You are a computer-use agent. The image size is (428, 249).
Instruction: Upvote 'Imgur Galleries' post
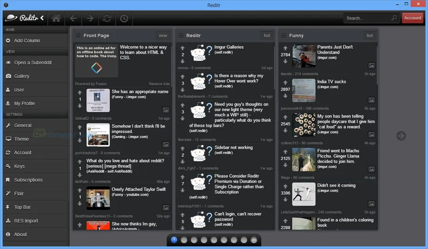coord(183,48)
